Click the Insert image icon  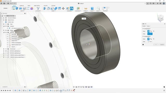[92, 8]
